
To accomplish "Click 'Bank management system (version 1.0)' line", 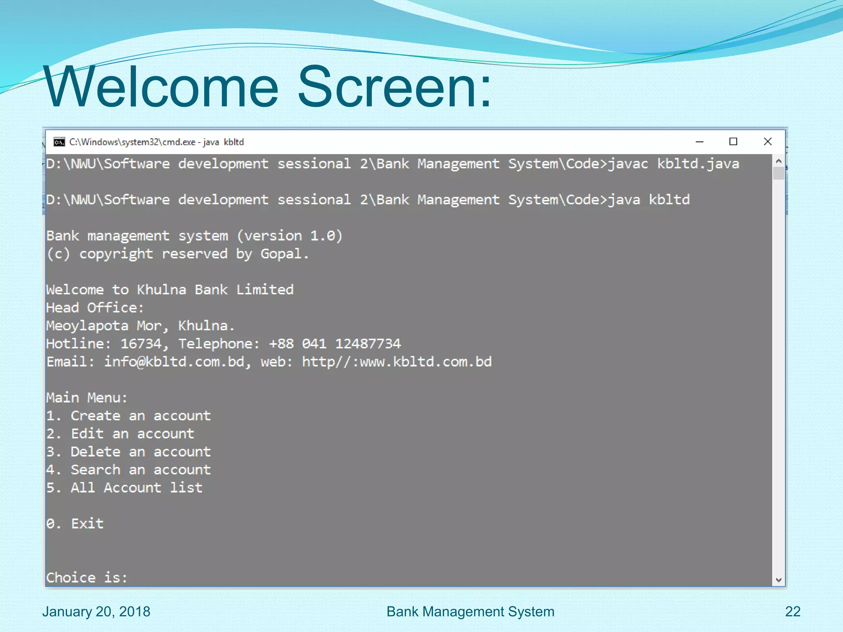I will (x=194, y=236).
